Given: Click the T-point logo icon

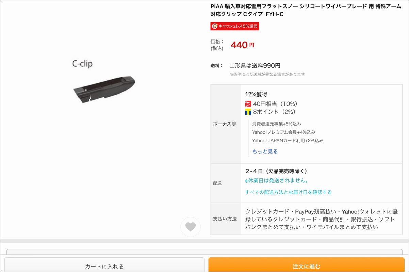Looking at the screenshot, I should [248, 112].
